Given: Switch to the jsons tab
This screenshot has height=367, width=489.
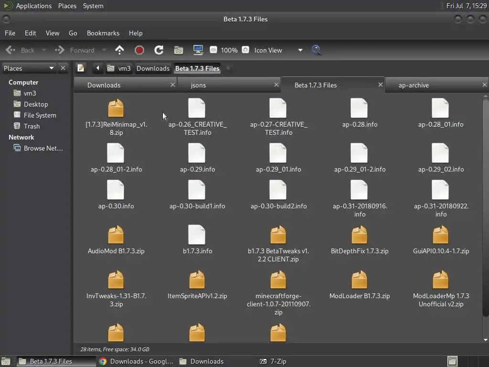Looking at the screenshot, I should click(x=228, y=85).
